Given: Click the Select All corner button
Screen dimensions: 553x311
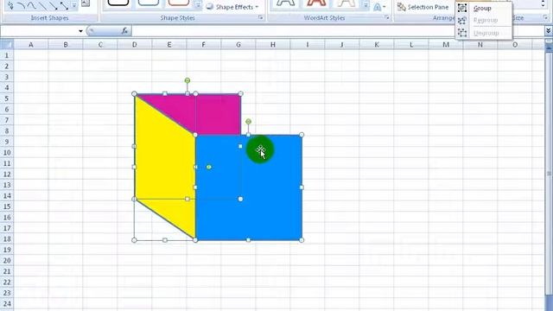Looking at the screenshot, I should (7, 45).
